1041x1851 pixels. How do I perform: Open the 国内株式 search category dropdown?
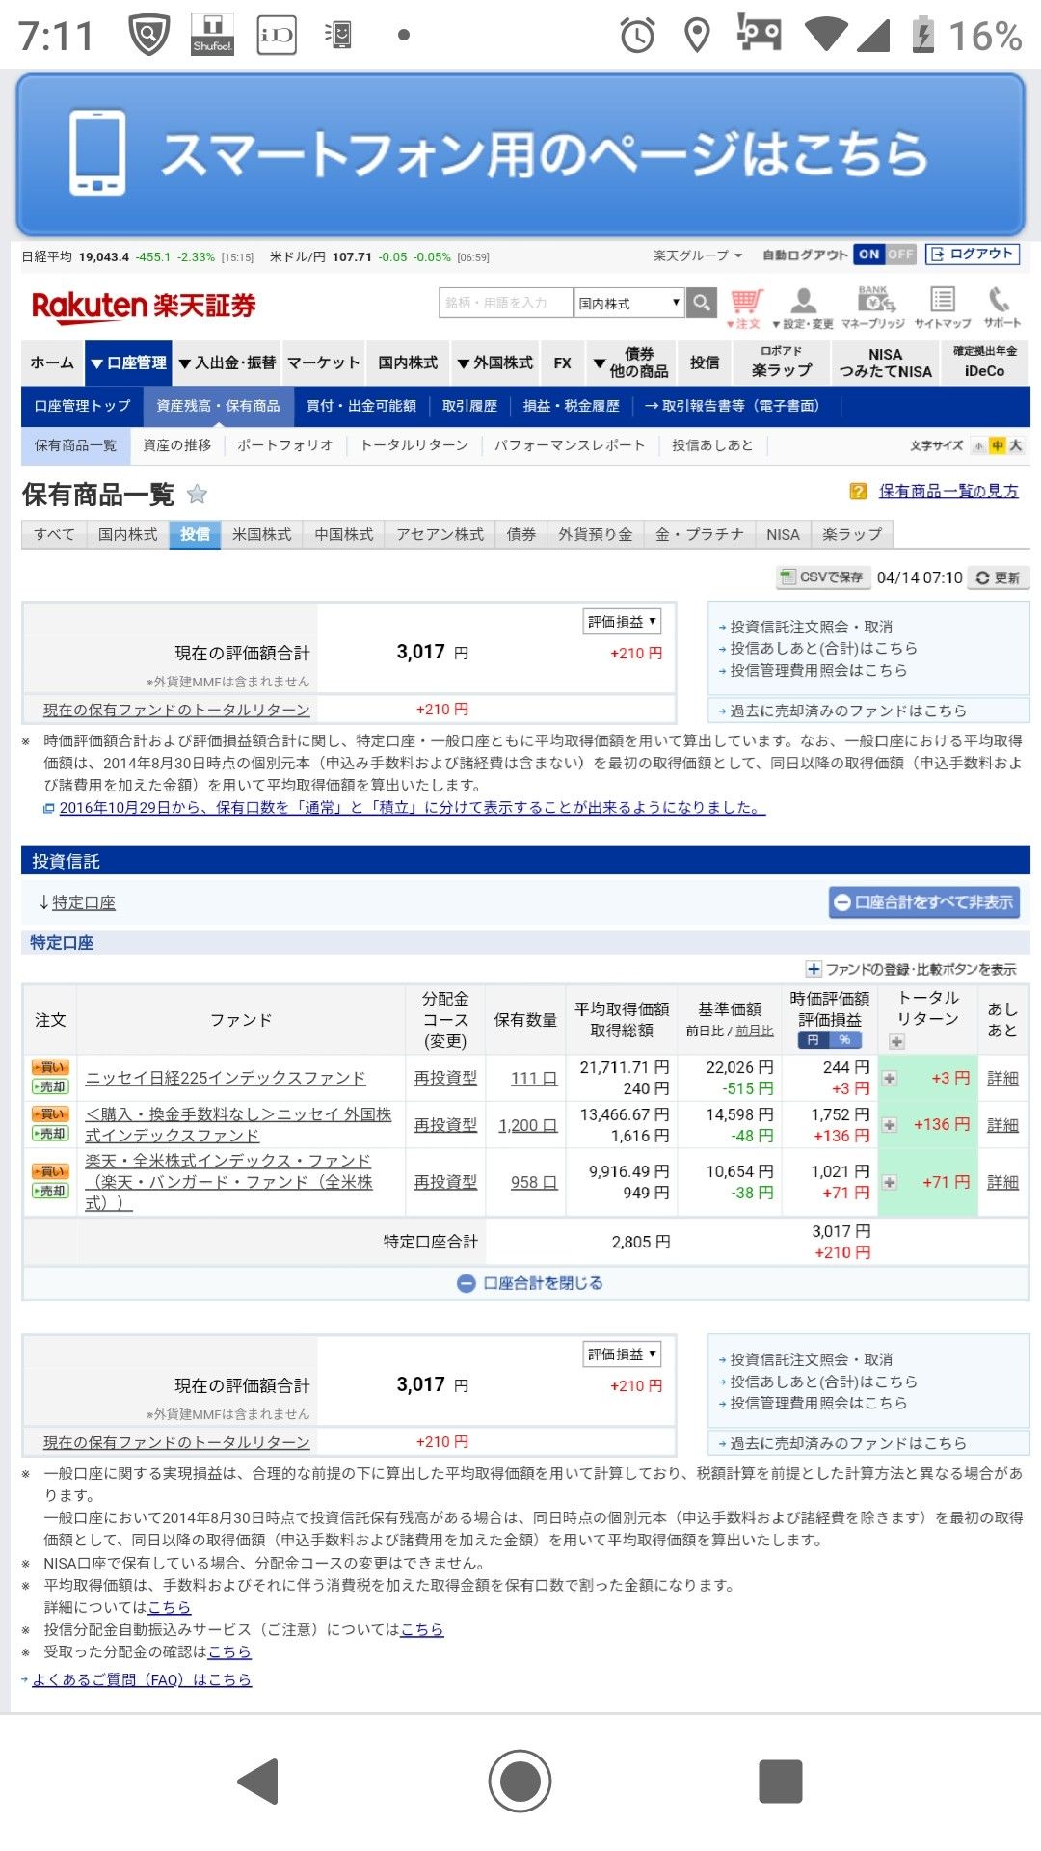click(628, 303)
